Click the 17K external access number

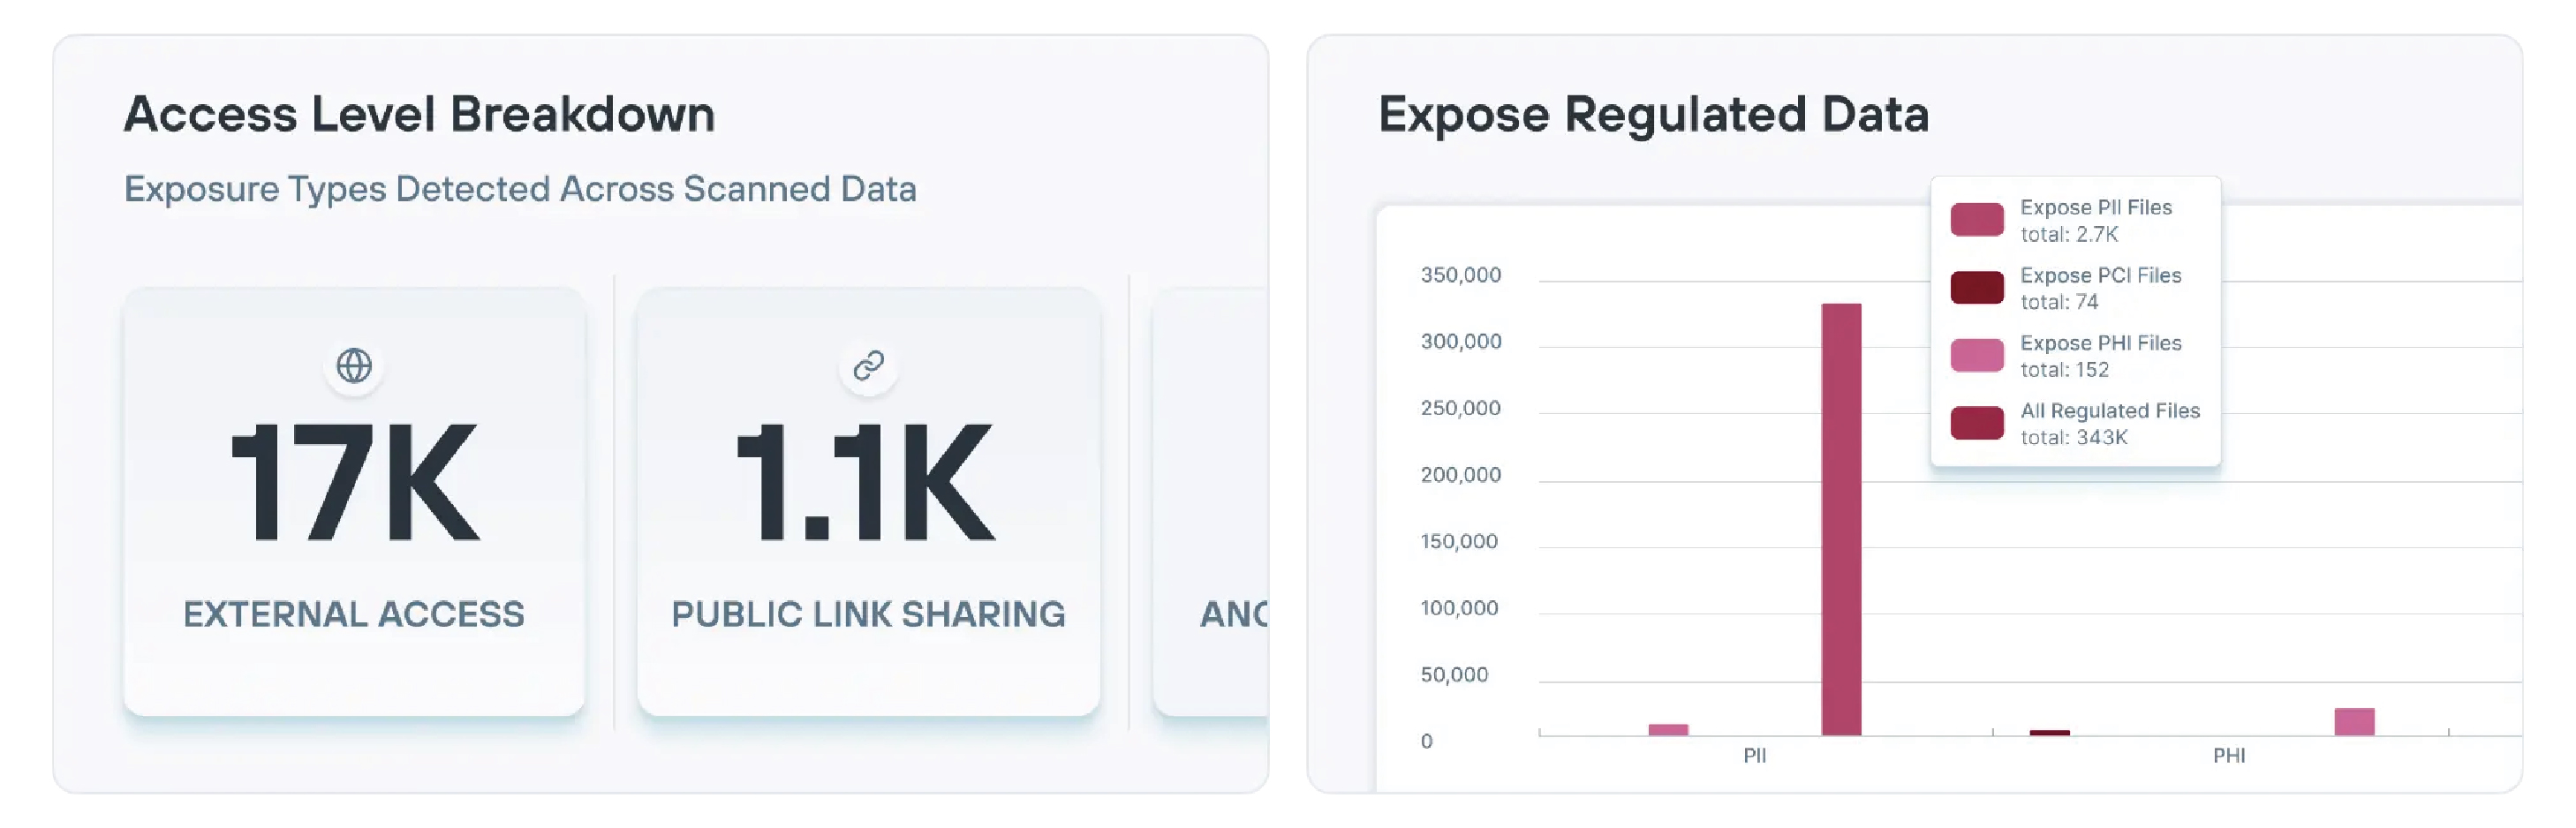[354, 483]
